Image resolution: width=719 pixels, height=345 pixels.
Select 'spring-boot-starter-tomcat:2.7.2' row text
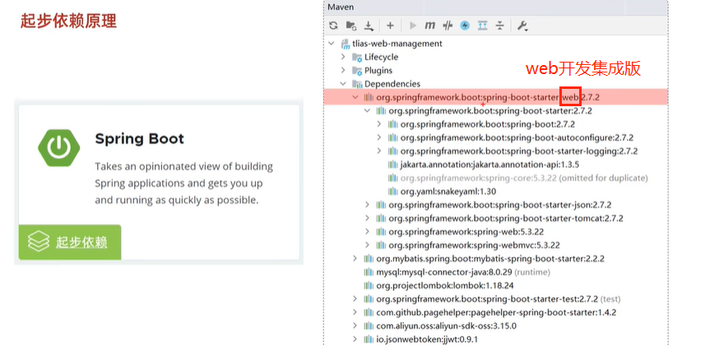(x=506, y=218)
